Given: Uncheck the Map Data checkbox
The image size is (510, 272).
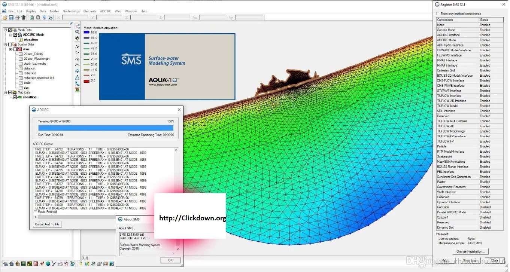Looking at the screenshot, I should tap(10, 92).
